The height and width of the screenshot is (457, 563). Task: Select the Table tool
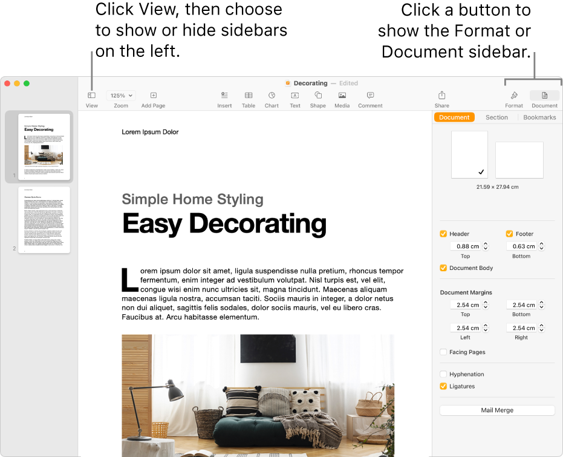tap(249, 95)
